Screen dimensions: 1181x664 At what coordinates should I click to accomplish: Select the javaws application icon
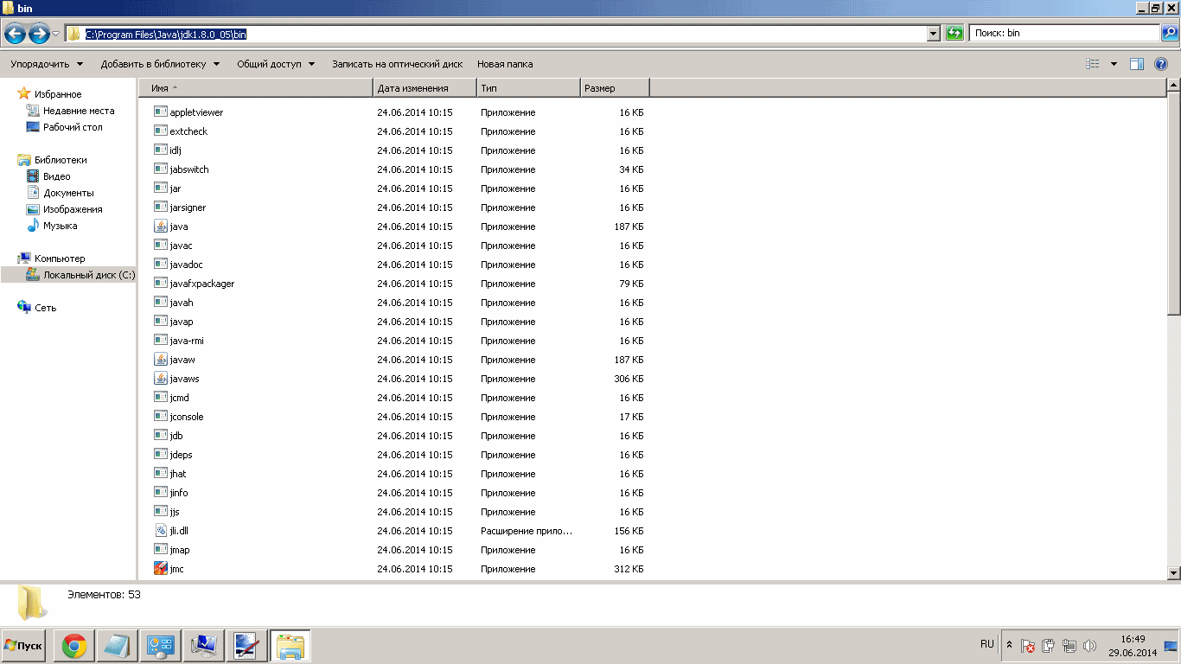pyautogui.click(x=161, y=379)
